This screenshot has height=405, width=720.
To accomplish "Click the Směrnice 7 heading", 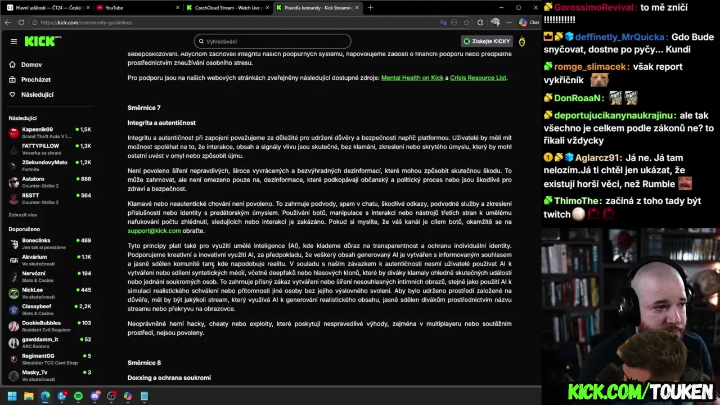I will [x=144, y=107].
